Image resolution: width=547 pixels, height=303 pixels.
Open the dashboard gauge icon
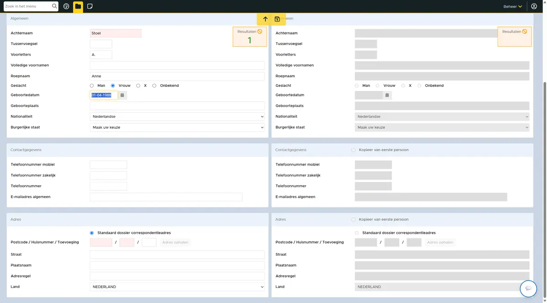pyautogui.click(x=67, y=6)
